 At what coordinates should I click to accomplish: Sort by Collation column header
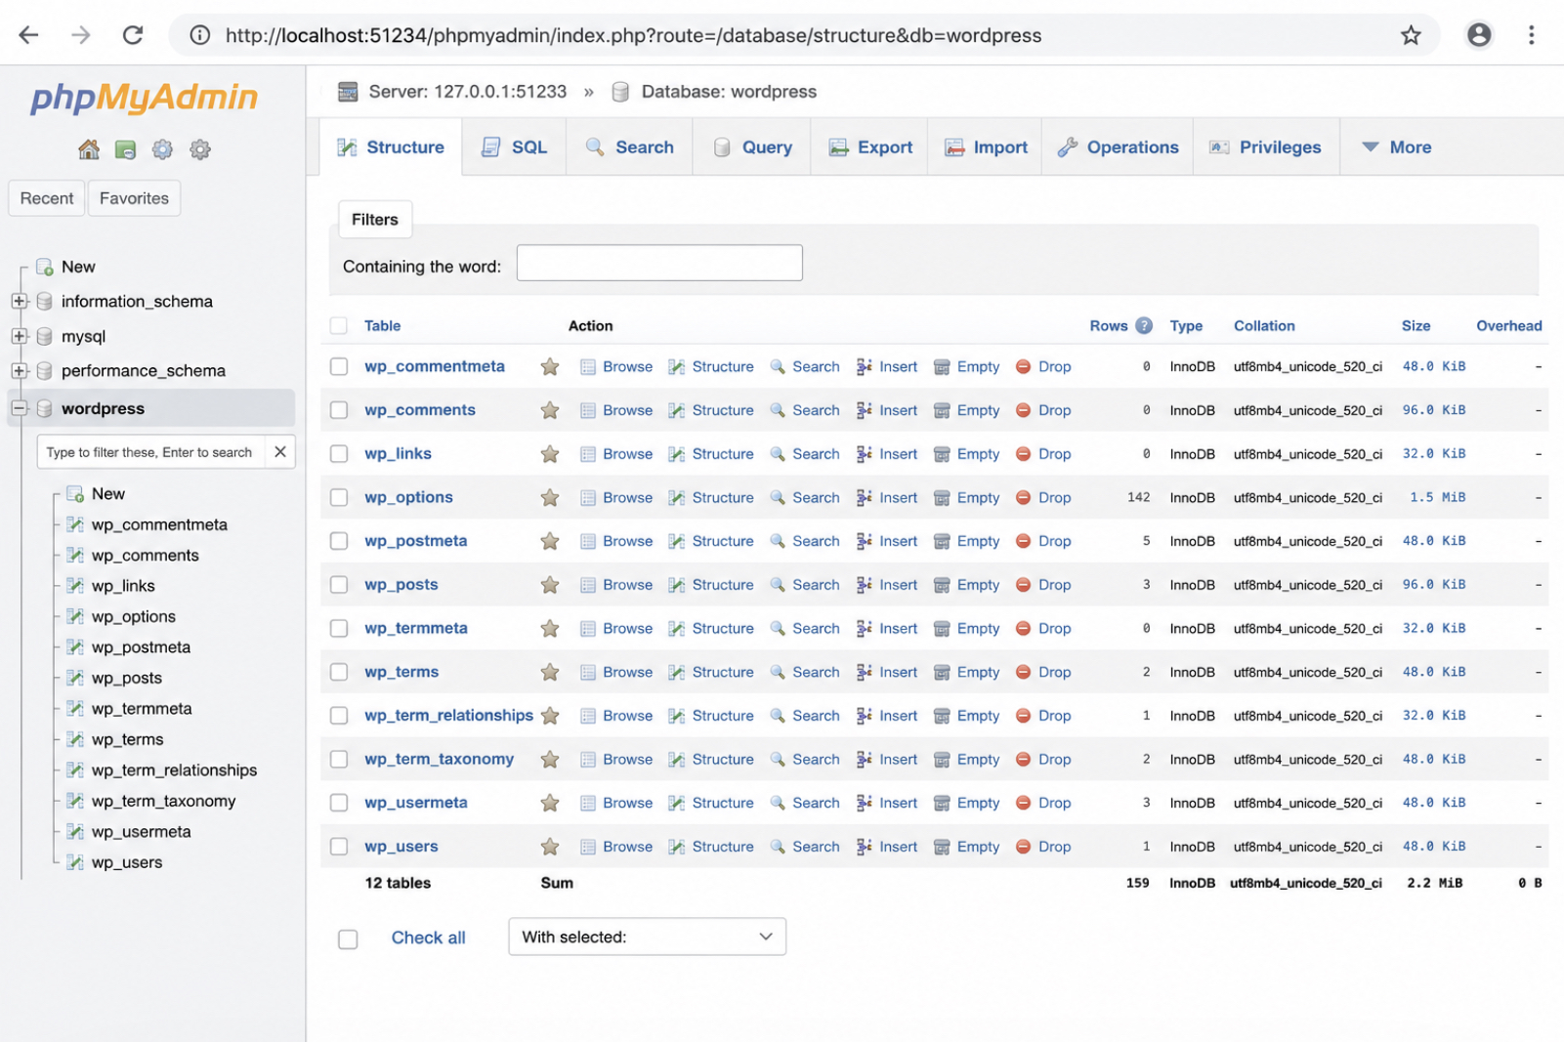pyautogui.click(x=1264, y=326)
